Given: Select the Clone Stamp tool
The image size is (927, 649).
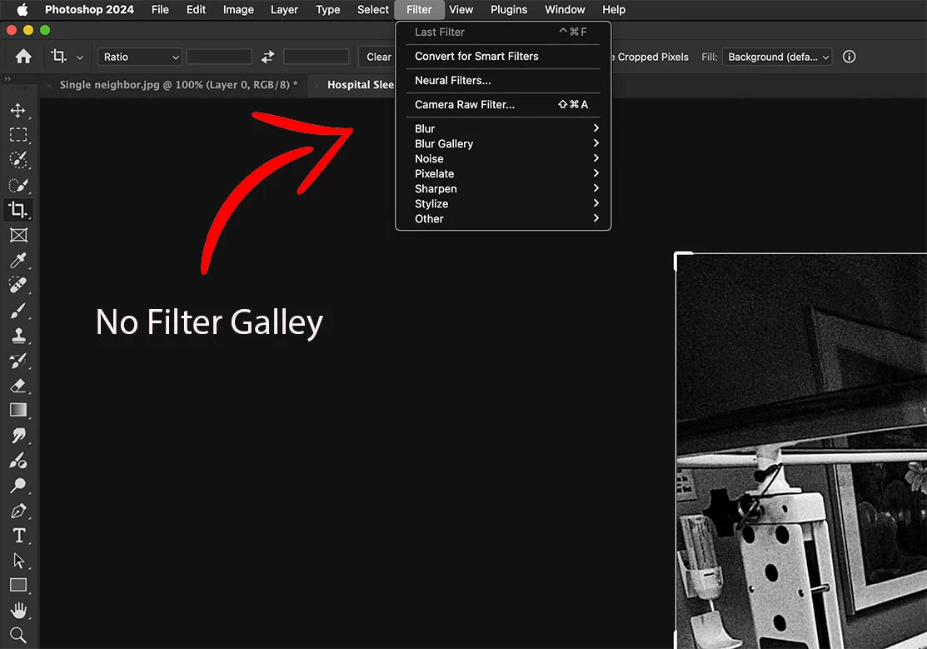Looking at the screenshot, I should point(17,336).
